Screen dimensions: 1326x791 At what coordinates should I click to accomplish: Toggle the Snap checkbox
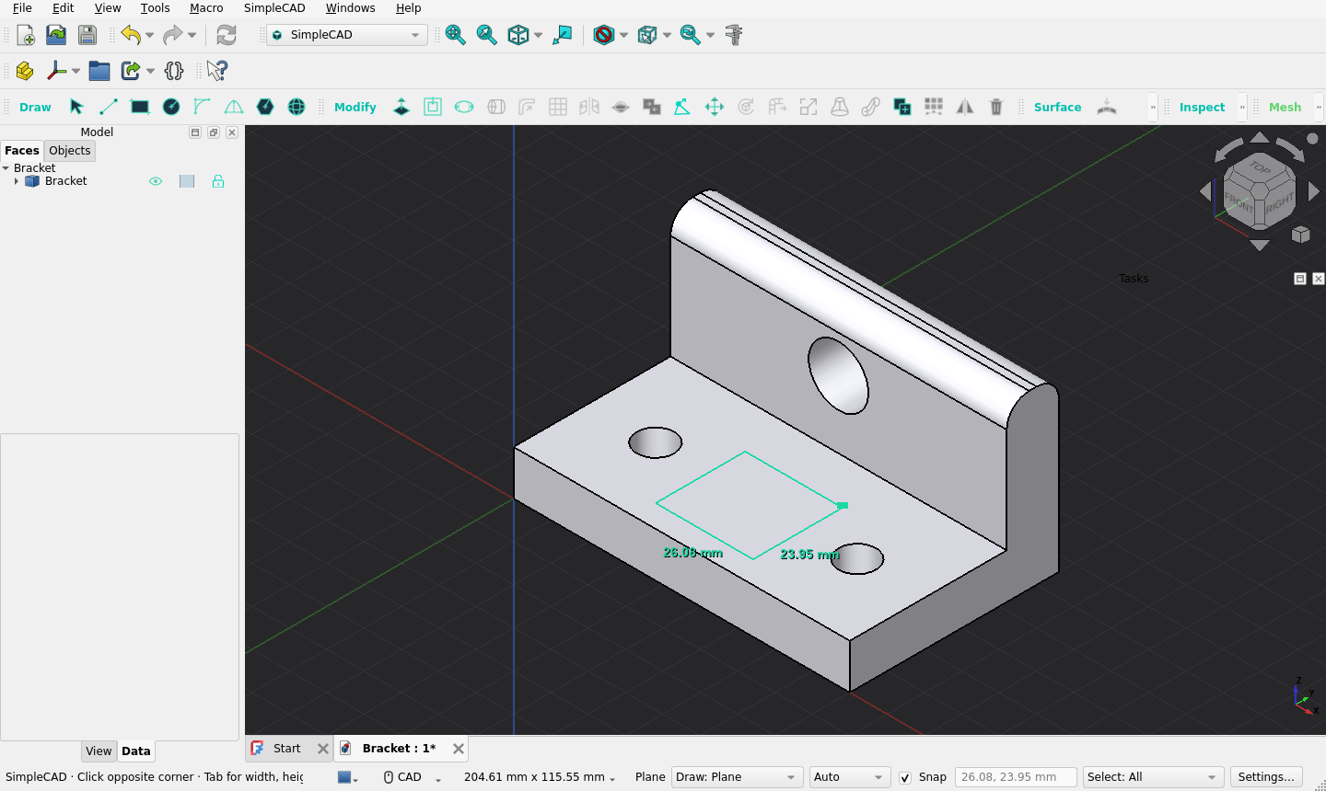tap(905, 777)
